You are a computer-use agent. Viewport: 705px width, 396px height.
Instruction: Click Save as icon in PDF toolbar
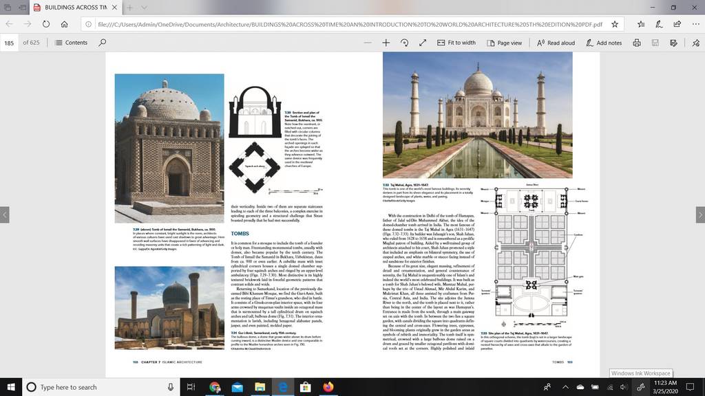[673, 43]
